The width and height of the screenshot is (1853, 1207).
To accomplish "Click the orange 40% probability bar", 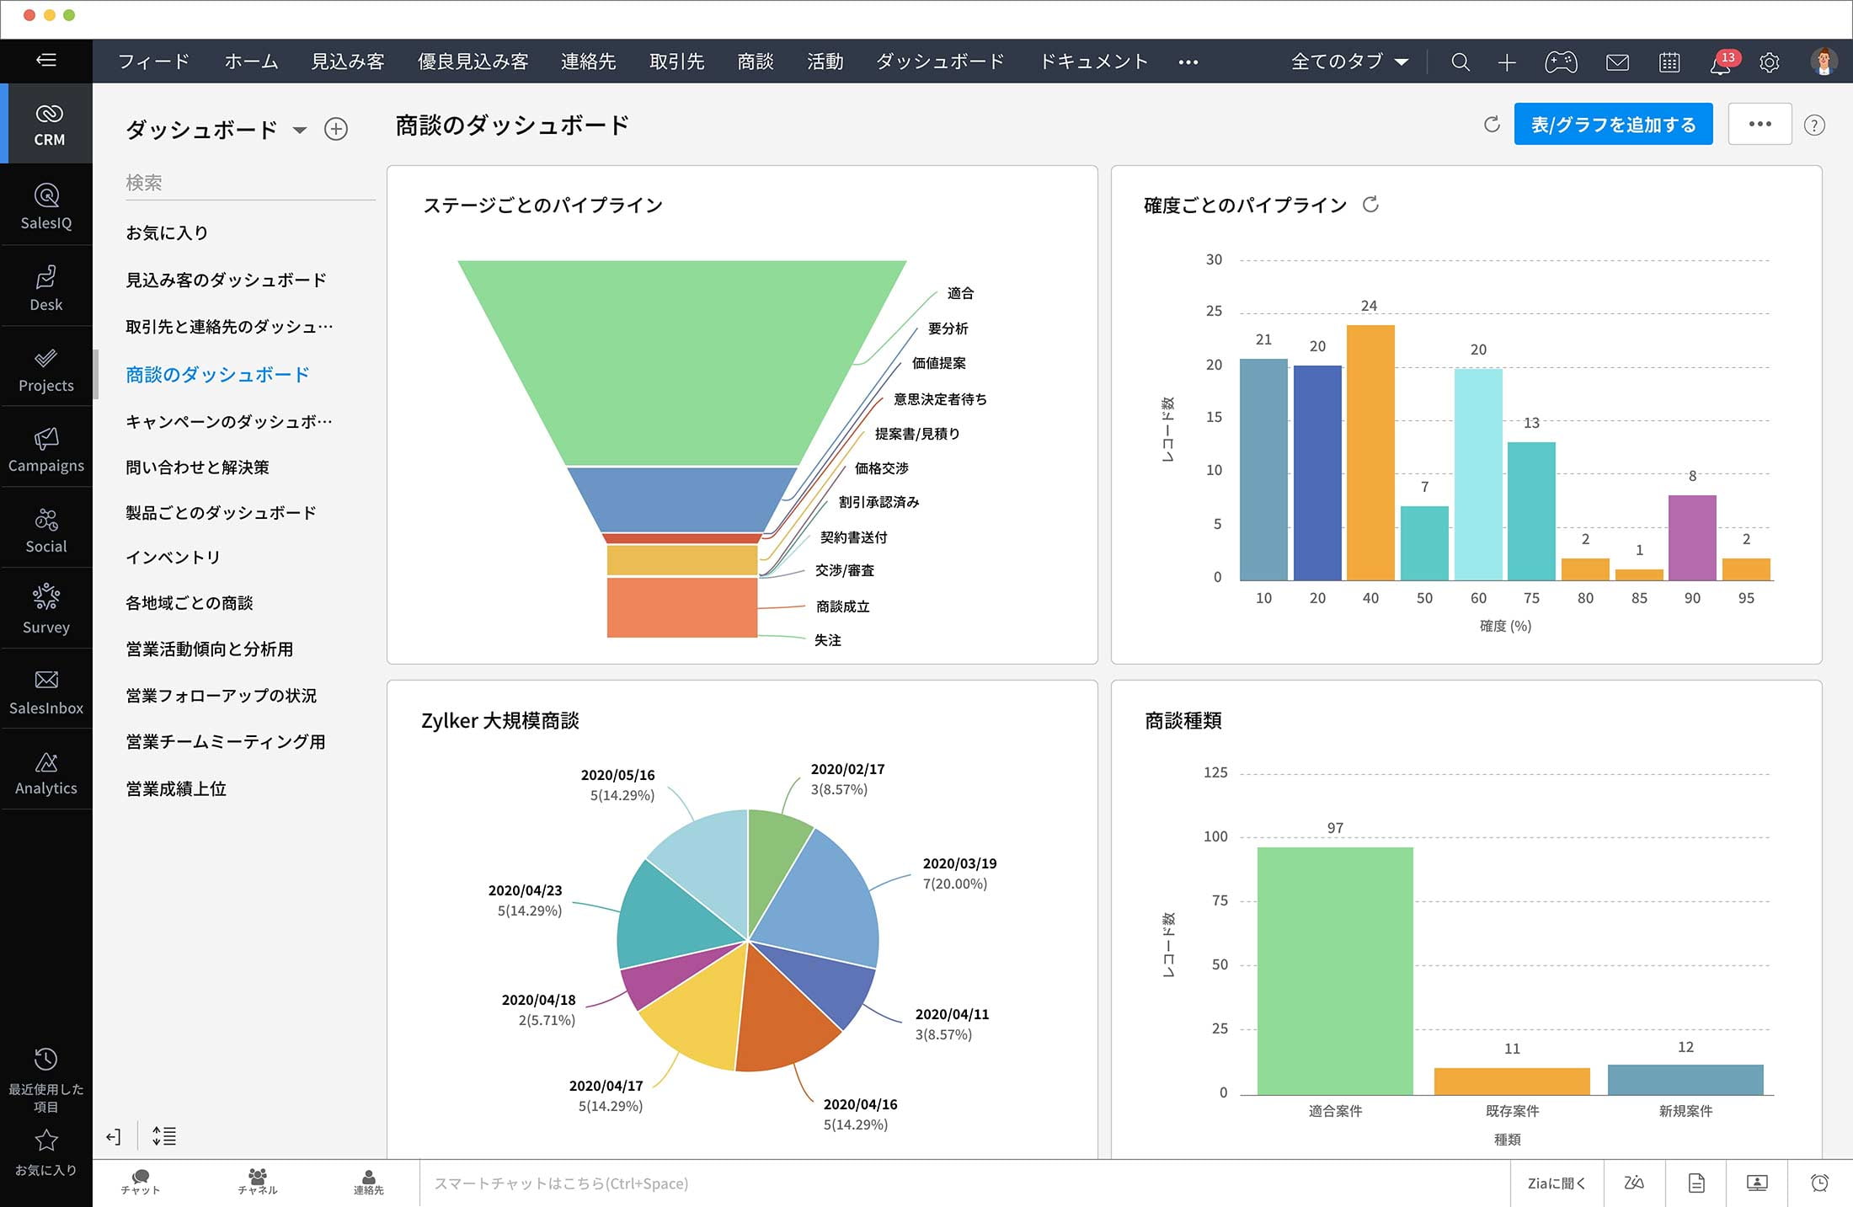I will pos(1370,452).
